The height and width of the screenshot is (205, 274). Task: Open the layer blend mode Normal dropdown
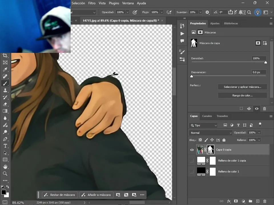[x=211, y=133]
